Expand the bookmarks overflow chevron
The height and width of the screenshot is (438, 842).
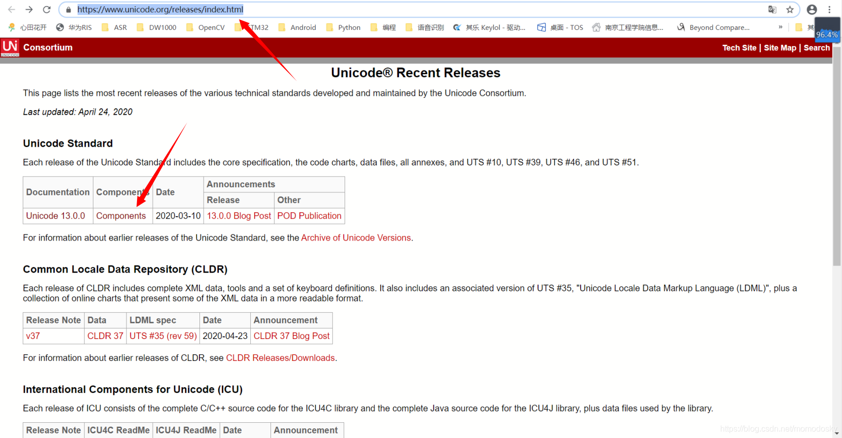781,27
